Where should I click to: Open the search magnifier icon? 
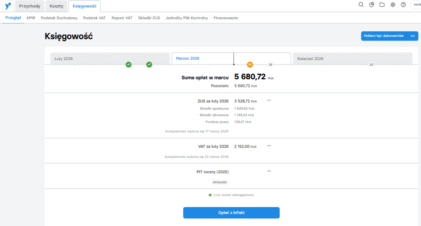click(361, 5)
